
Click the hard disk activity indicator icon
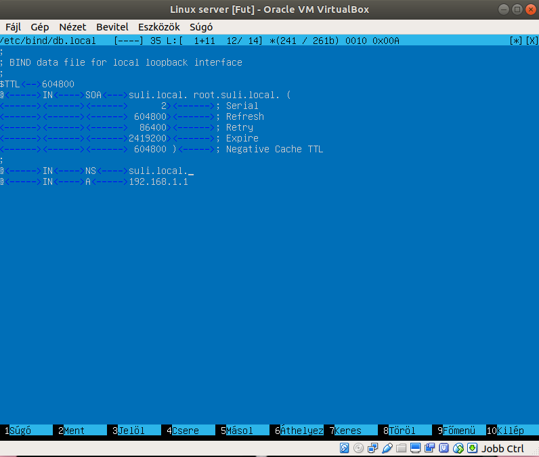click(345, 448)
